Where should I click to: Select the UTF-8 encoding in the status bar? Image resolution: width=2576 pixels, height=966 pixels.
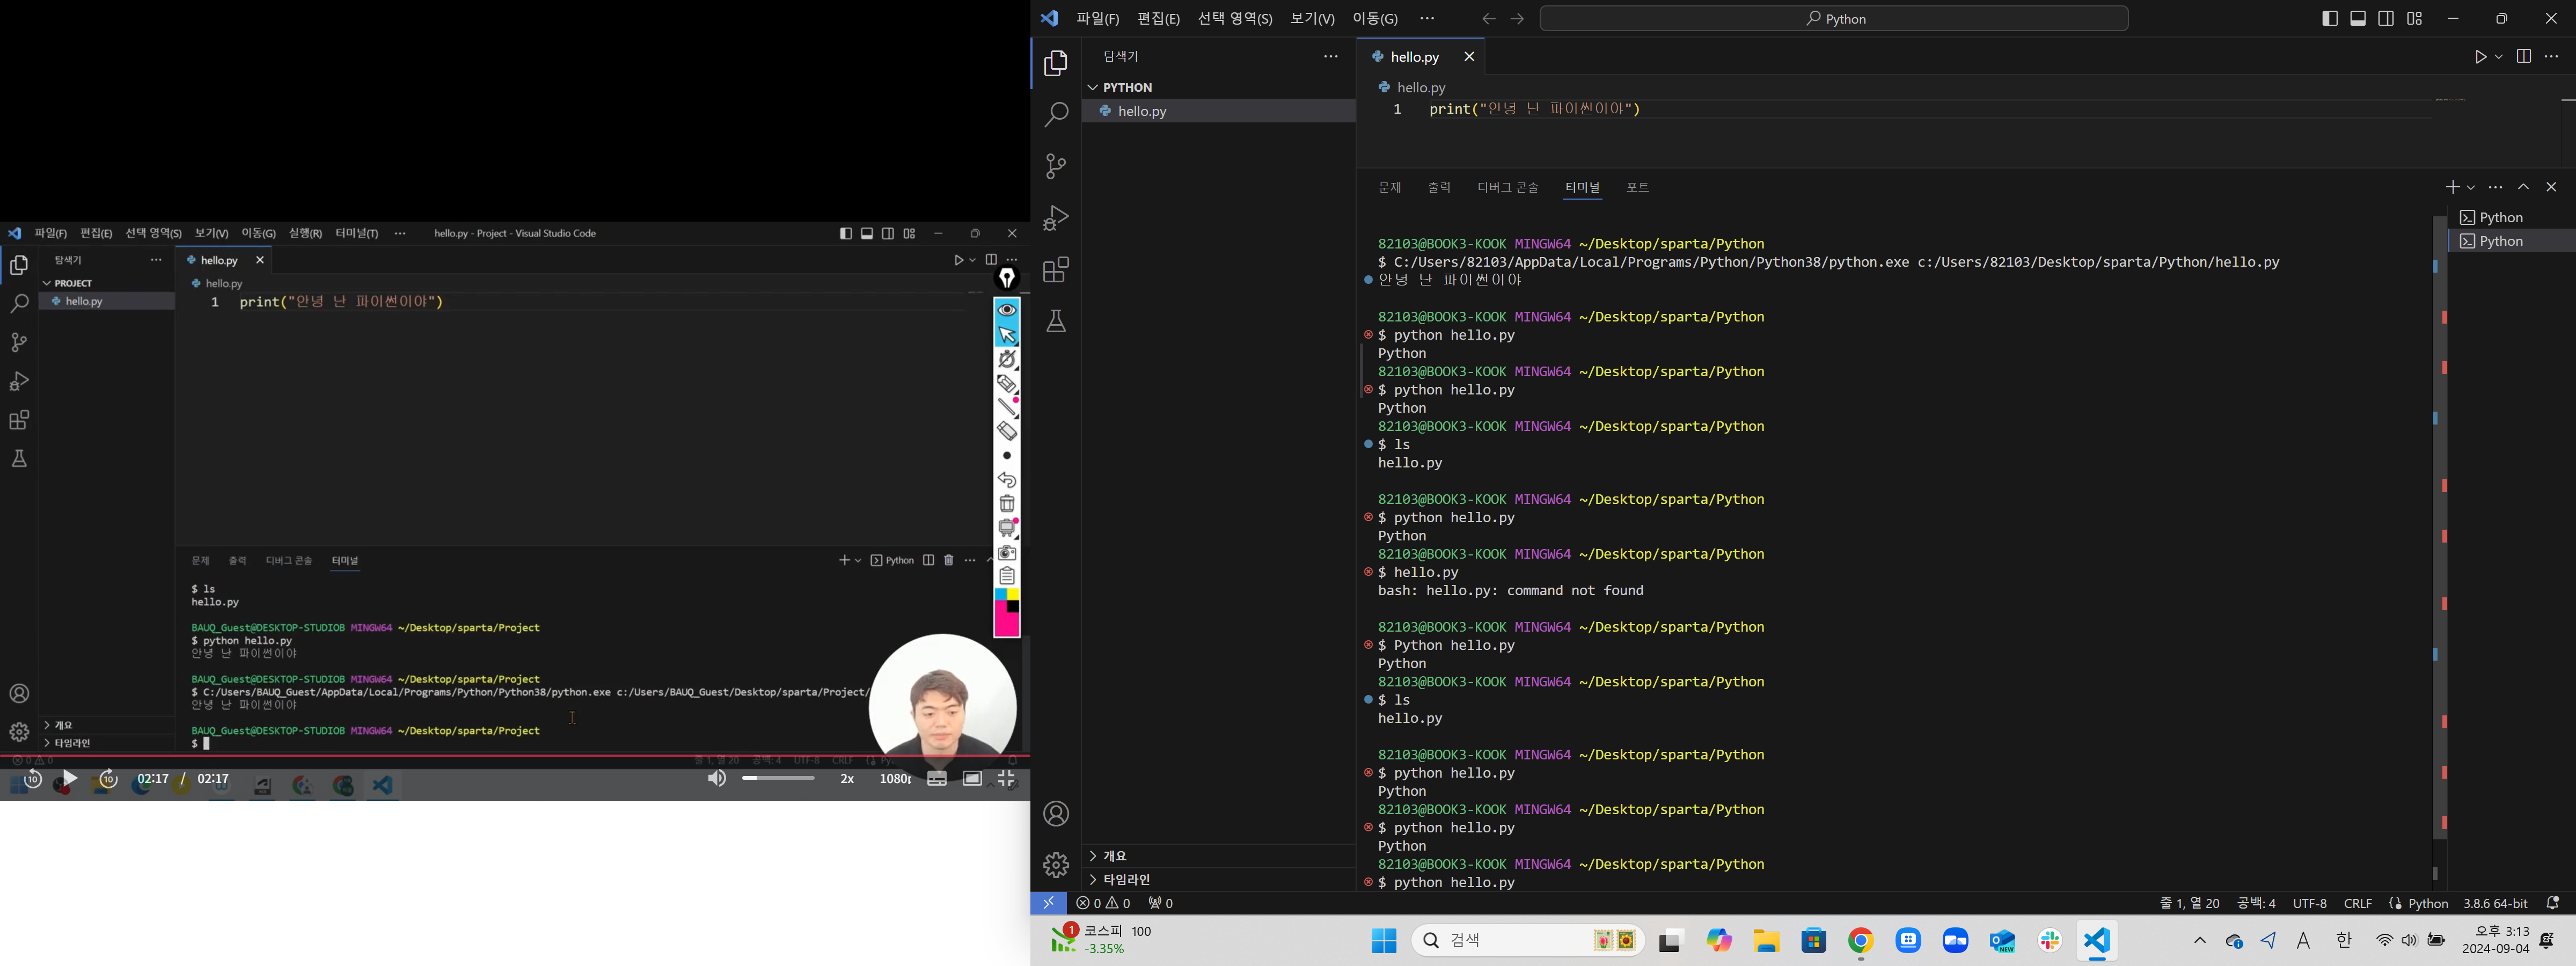pyautogui.click(x=2309, y=903)
